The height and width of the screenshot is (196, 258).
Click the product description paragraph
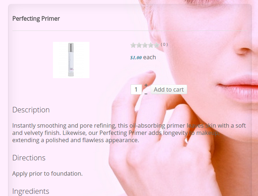point(129,133)
